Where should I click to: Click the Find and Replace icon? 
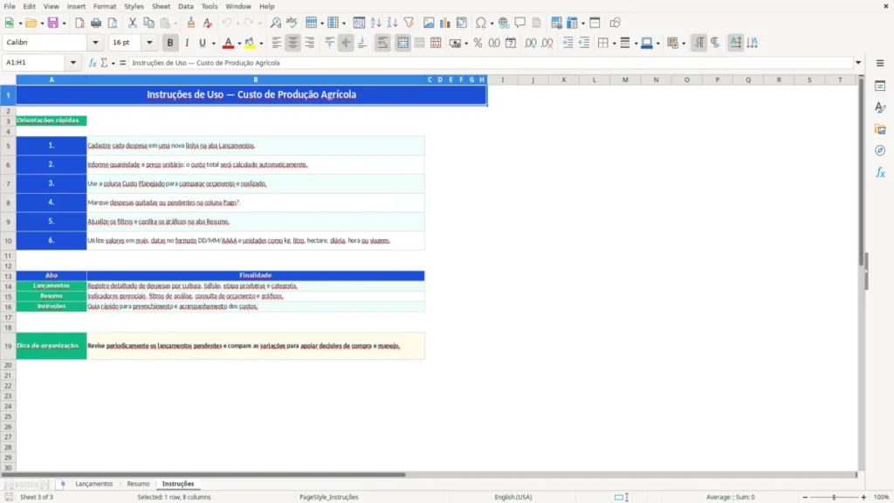pyautogui.click(x=275, y=23)
